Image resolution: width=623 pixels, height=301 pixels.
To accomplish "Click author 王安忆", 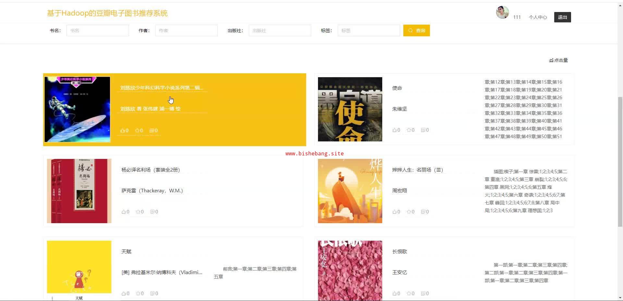I will coord(400,272).
